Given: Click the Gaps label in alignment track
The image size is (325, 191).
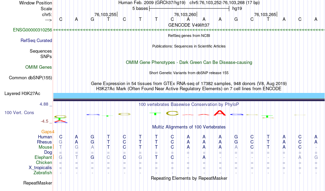Looking at the screenshot, I should pyautogui.click(x=48, y=132).
